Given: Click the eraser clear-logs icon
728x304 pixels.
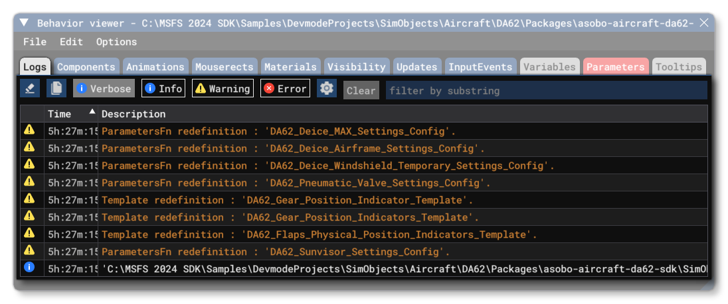Looking at the screenshot, I should 29,88.
